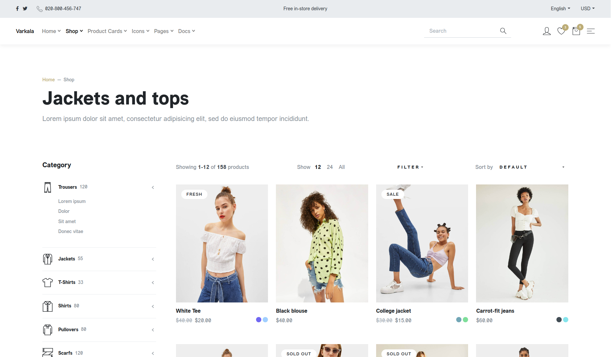Open the Shop navigation menu
Screen dimensions: 611x357
click(x=74, y=31)
